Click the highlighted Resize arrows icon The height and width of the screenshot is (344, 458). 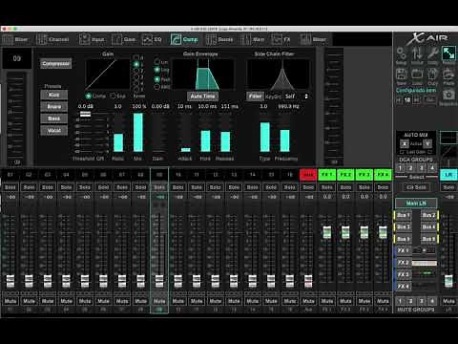tap(448, 54)
